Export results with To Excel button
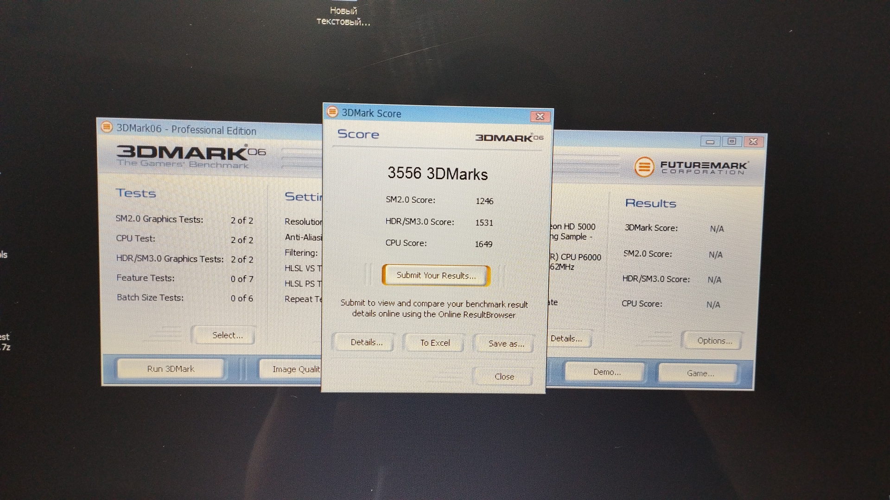The height and width of the screenshot is (500, 890). [435, 343]
